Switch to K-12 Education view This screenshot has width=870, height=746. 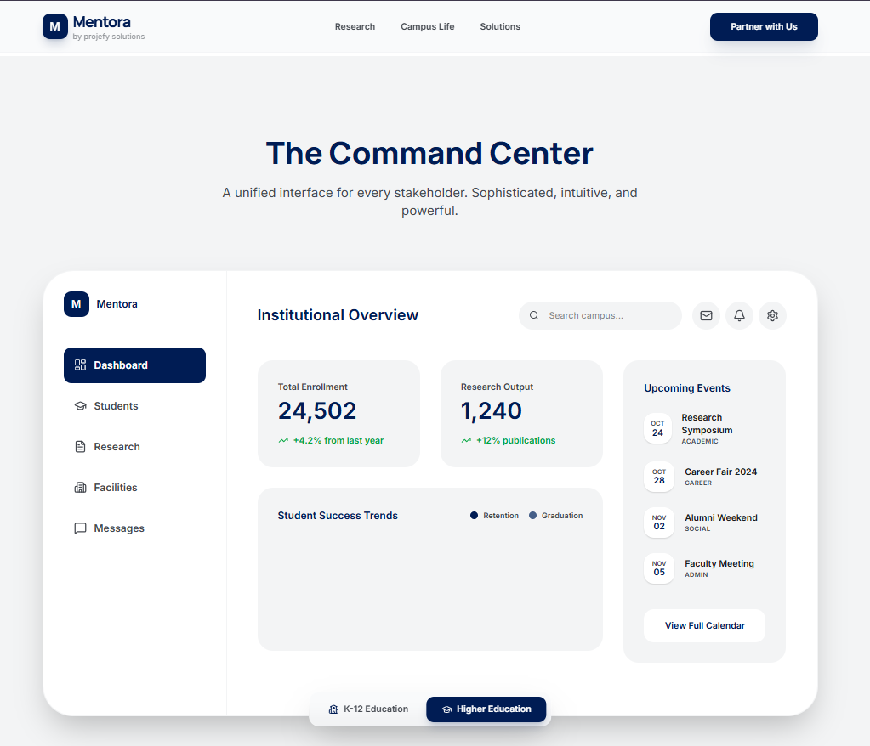click(x=368, y=709)
